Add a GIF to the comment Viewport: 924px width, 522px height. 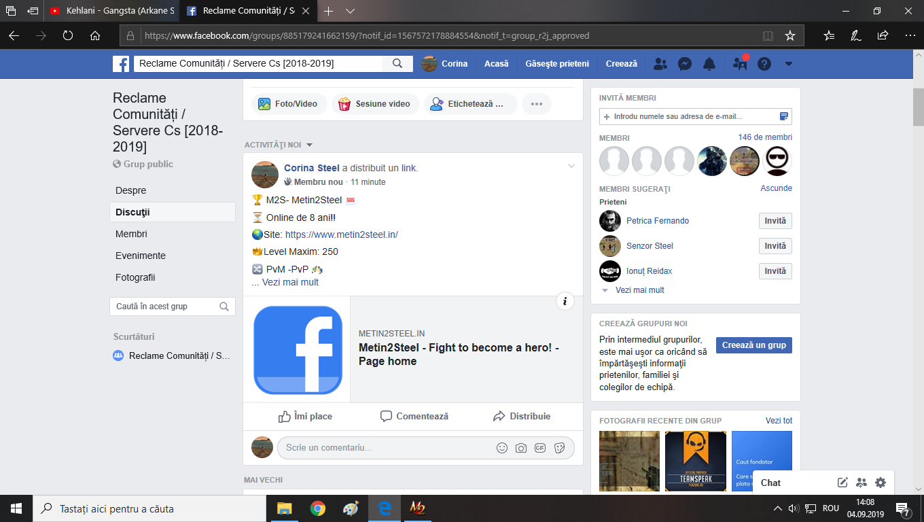click(540, 448)
